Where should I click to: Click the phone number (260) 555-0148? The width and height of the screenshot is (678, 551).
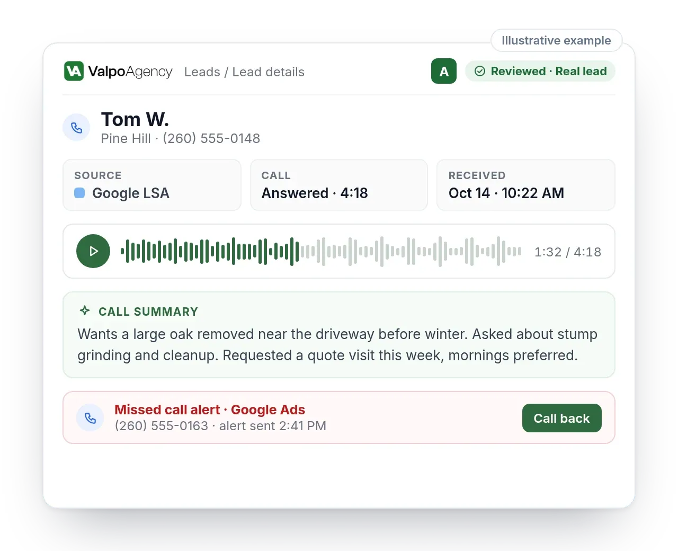coord(211,138)
